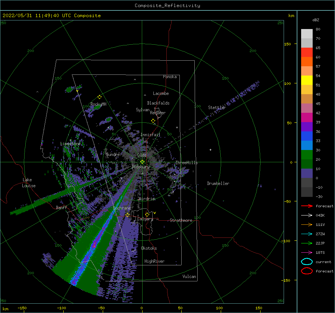Click the red 'forecast' ellipse legend icon
Image resolution: width=335 pixels, height=313 pixels.
tap(307, 271)
